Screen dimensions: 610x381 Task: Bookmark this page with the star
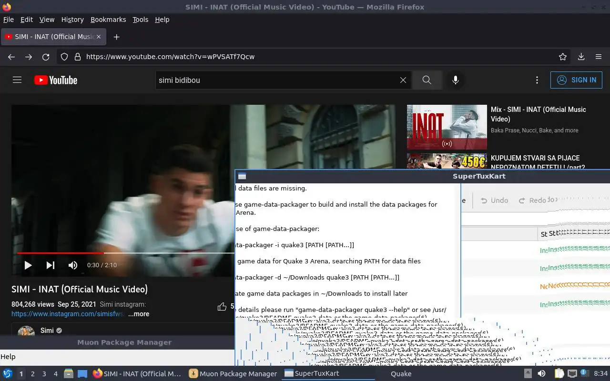coord(563,57)
